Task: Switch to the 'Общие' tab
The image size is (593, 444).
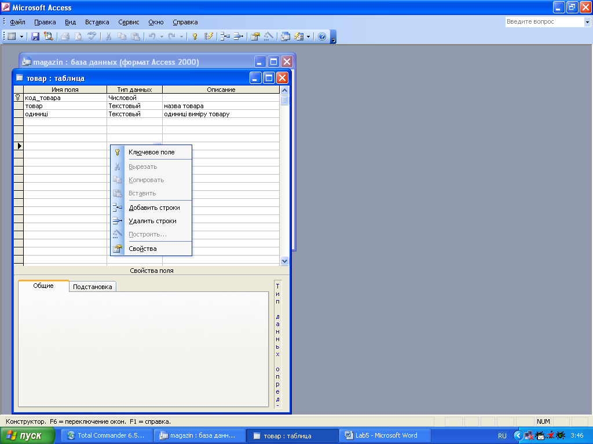Action: point(43,286)
